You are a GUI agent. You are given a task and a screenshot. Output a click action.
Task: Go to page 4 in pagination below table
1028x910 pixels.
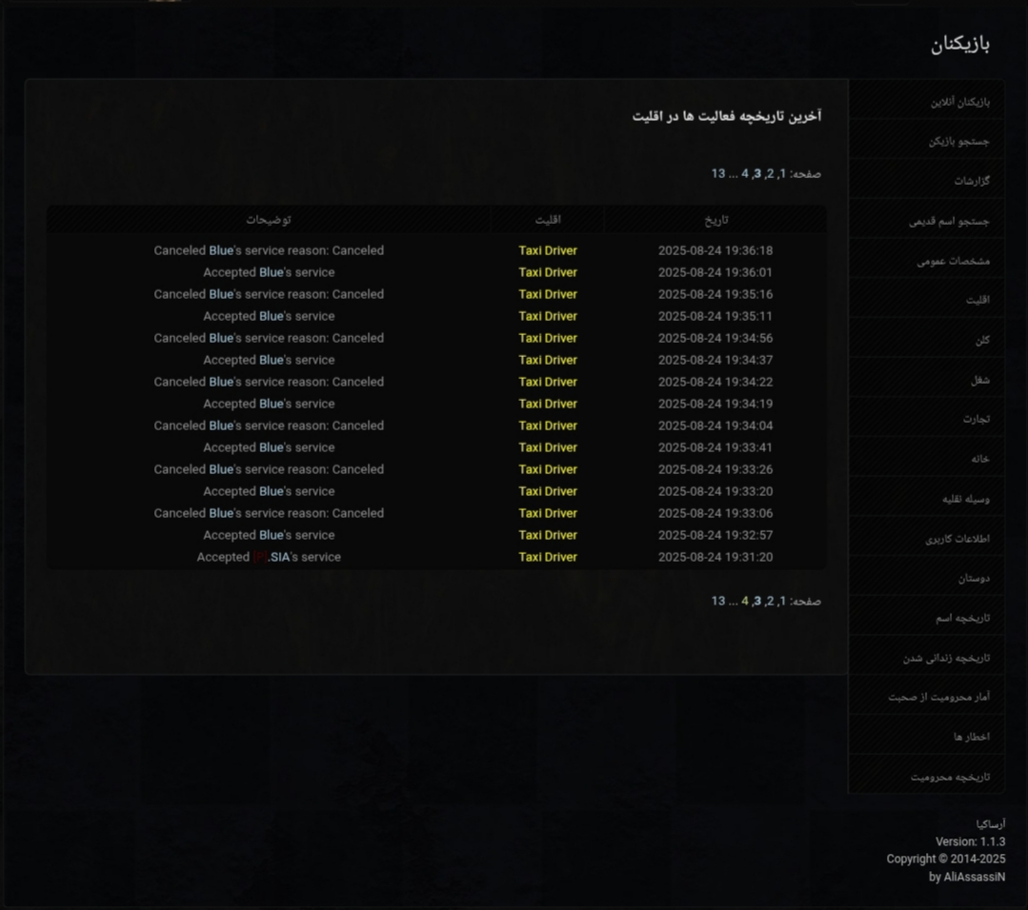pyautogui.click(x=745, y=601)
